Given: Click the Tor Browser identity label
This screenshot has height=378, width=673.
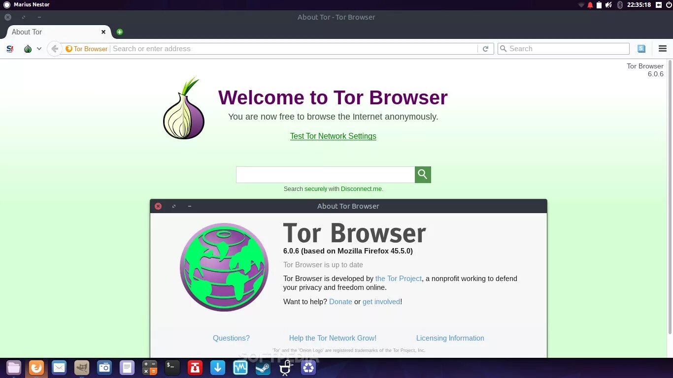Looking at the screenshot, I should (87, 49).
